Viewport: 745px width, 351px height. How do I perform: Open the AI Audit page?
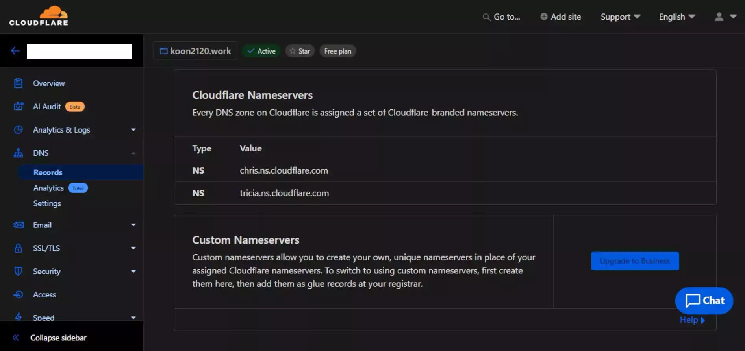(47, 107)
